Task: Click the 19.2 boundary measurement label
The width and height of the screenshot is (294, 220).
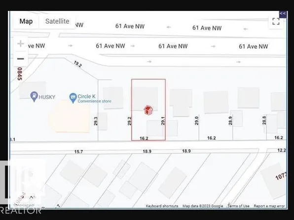Action: pyautogui.click(x=78, y=64)
